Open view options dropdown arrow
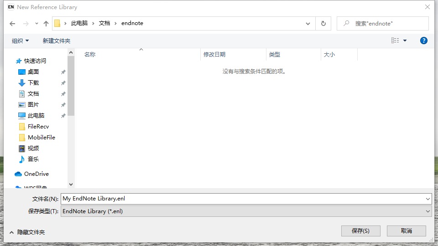 pos(405,41)
